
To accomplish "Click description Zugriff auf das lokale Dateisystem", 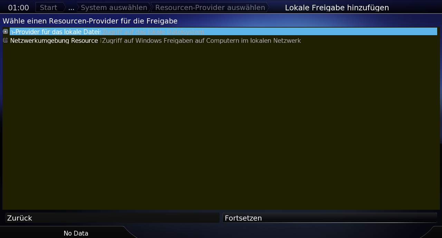I will (x=153, y=32).
